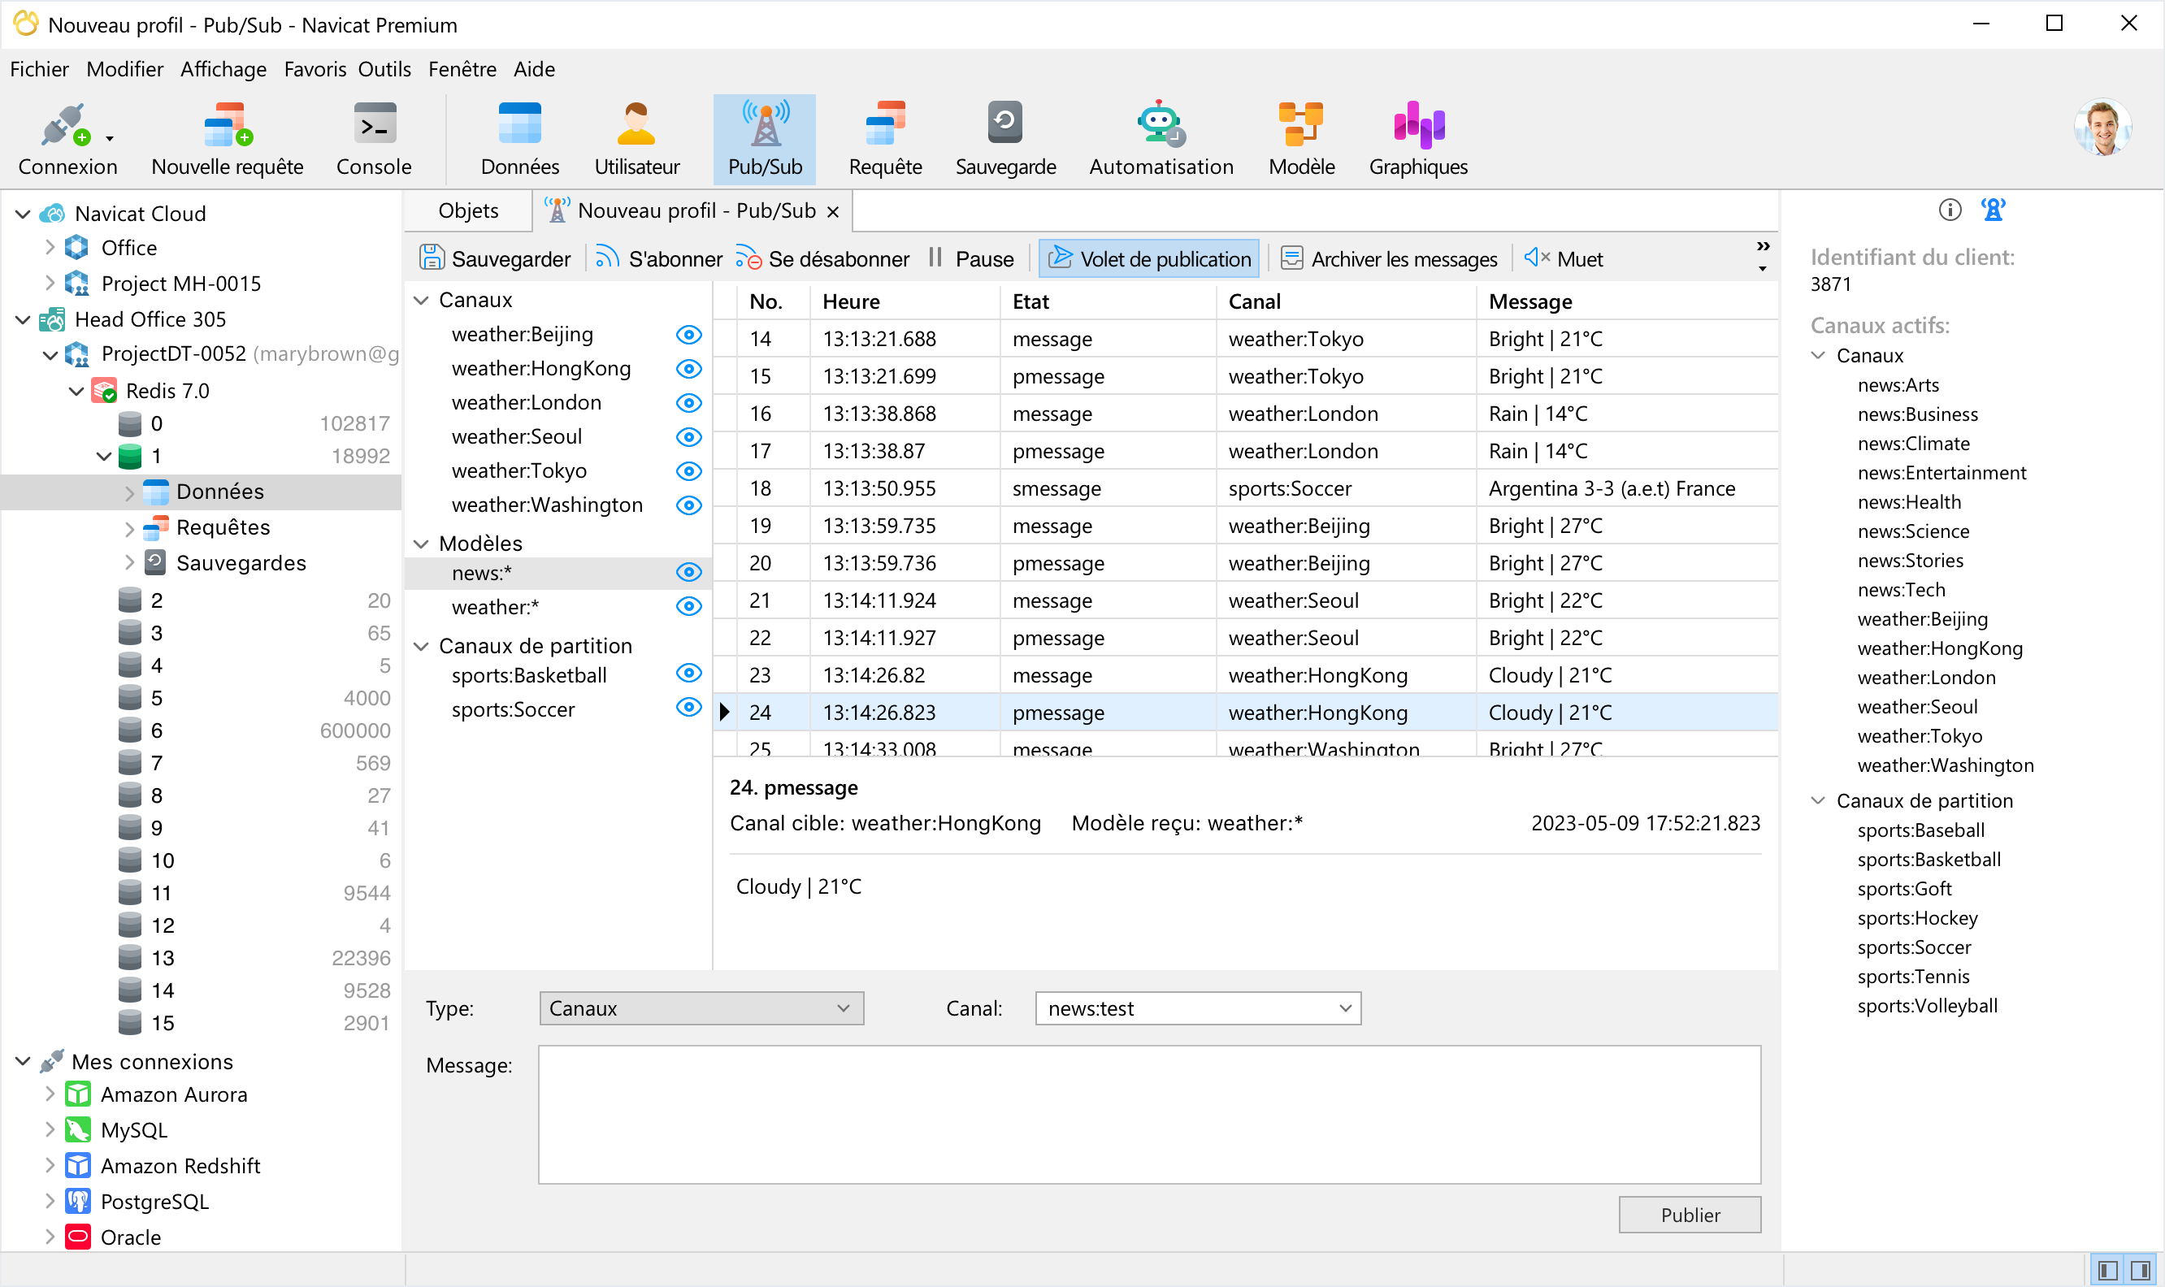The image size is (2165, 1287).
Task: Toggle visibility eye for sports:Soccer
Action: [x=688, y=707]
